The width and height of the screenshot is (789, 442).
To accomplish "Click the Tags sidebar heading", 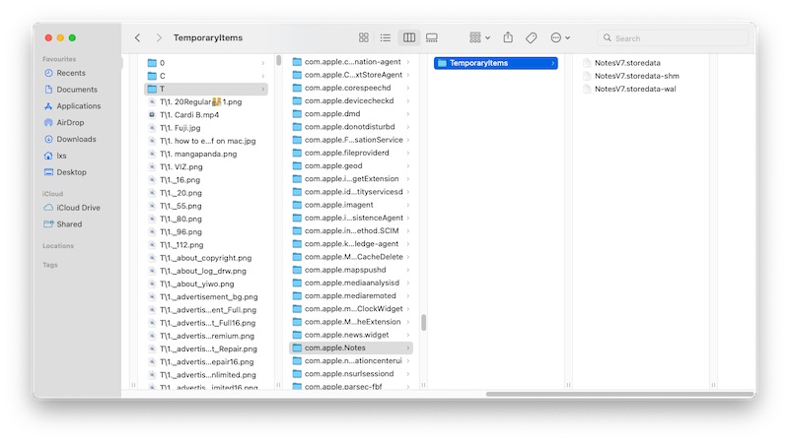I will tap(50, 265).
